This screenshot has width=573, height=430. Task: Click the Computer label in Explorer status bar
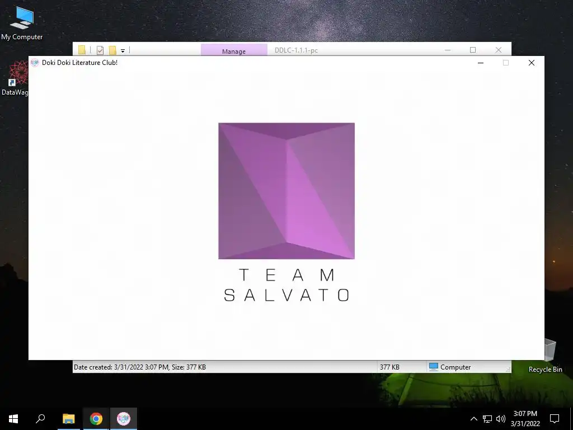pos(455,367)
